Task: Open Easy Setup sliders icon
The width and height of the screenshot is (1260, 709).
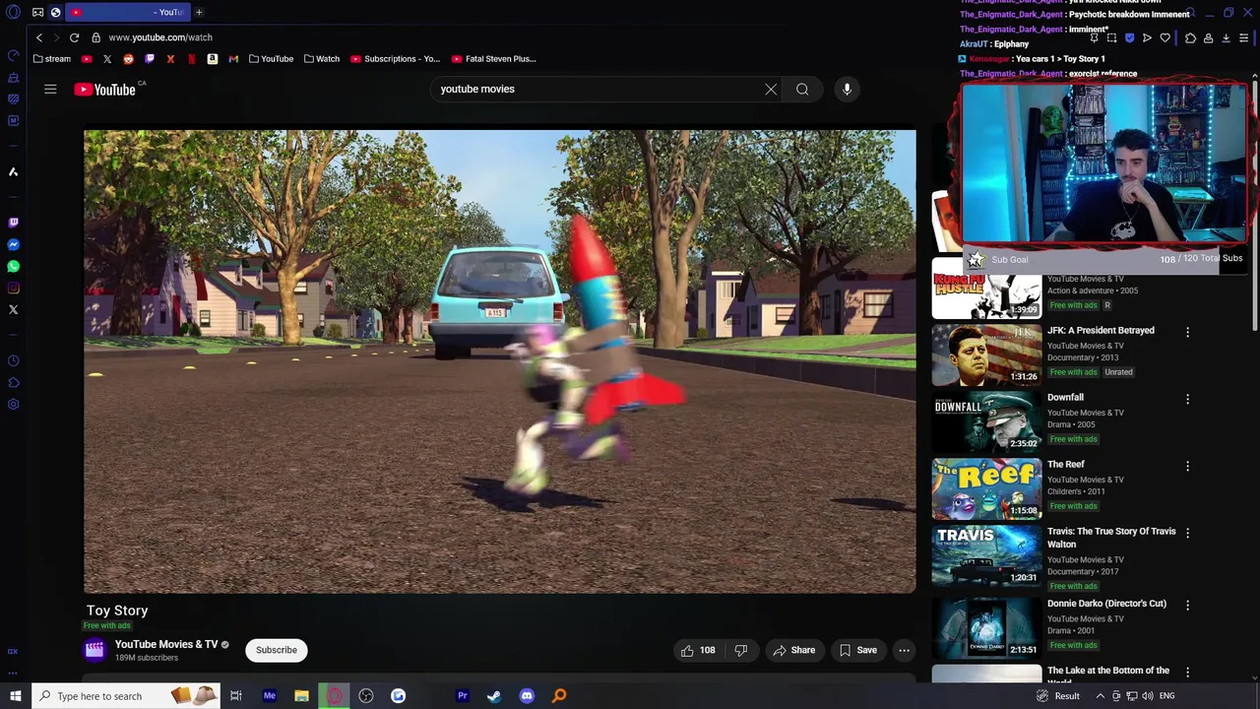Action: pyautogui.click(x=1243, y=38)
